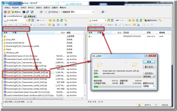Click local panel invert selection icon
The width and height of the screenshot is (177, 111).
click(66, 25)
